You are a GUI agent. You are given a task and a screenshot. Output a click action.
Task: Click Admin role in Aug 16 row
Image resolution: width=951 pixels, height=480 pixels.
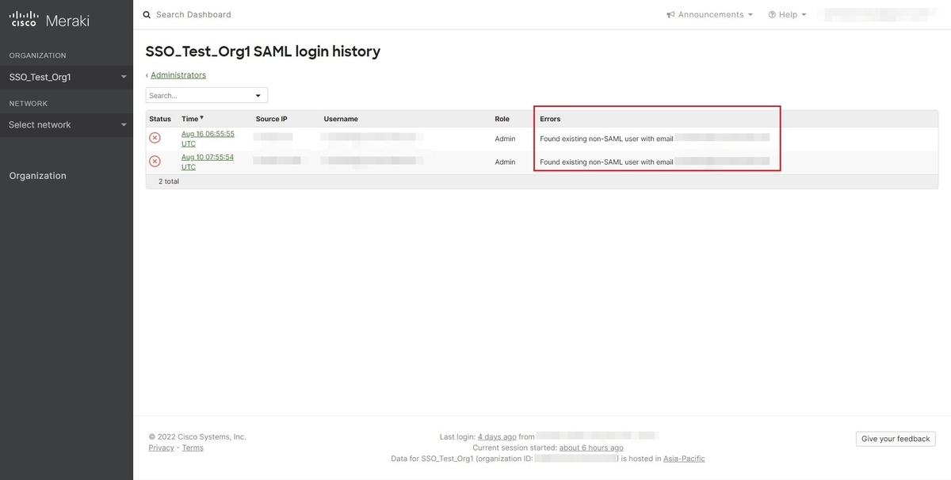(x=506, y=139)
